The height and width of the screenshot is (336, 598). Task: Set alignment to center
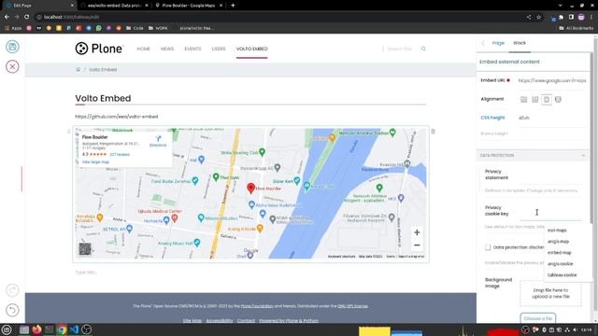click(547, 100)
